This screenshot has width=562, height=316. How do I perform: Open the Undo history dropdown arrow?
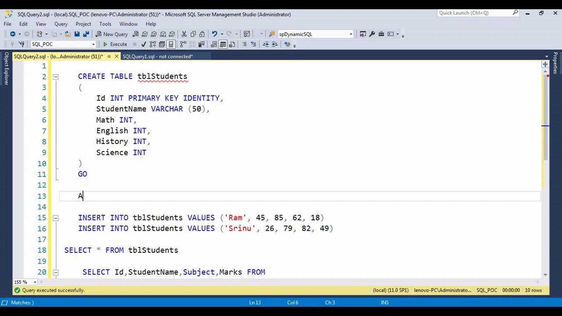pyautogui.click(x=222, y=34)
